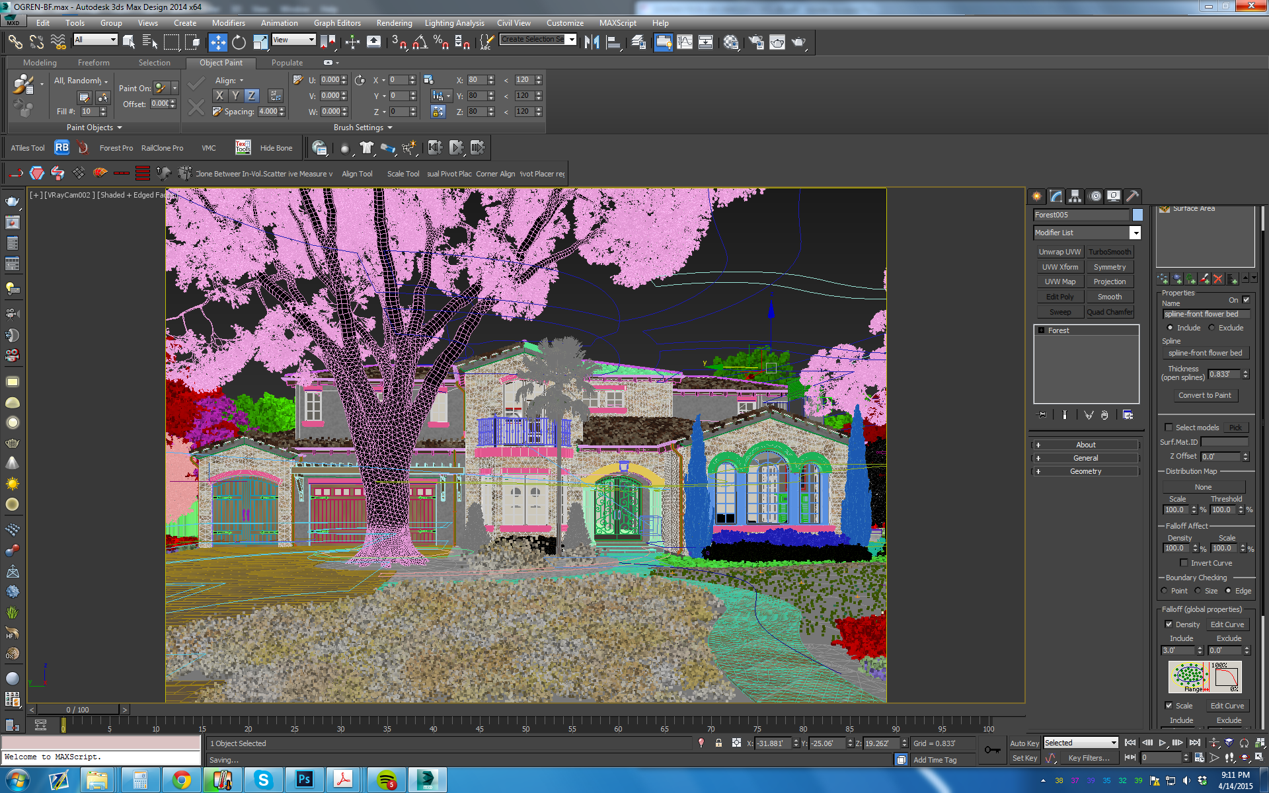Open Photoshop from the taskbar
1269x793 pixels.
pos(304,780)
